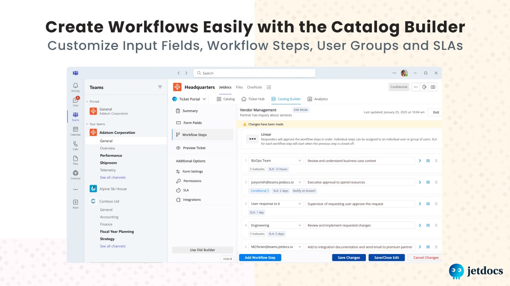
Task: Click the Use Old Builder button
Action: pos(202,250)
